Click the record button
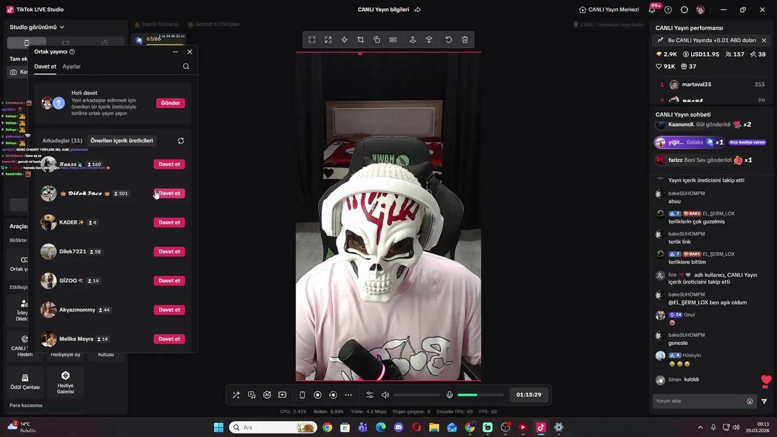The width and height of the screenshot is (777, 437). pyautogui.click(x=317, y=395)
